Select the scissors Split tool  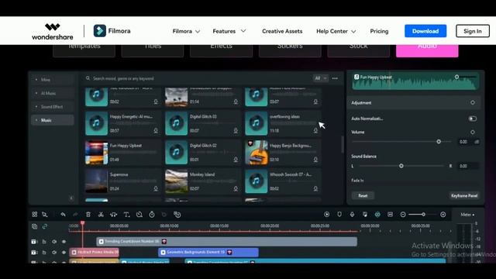pos(101,215)
